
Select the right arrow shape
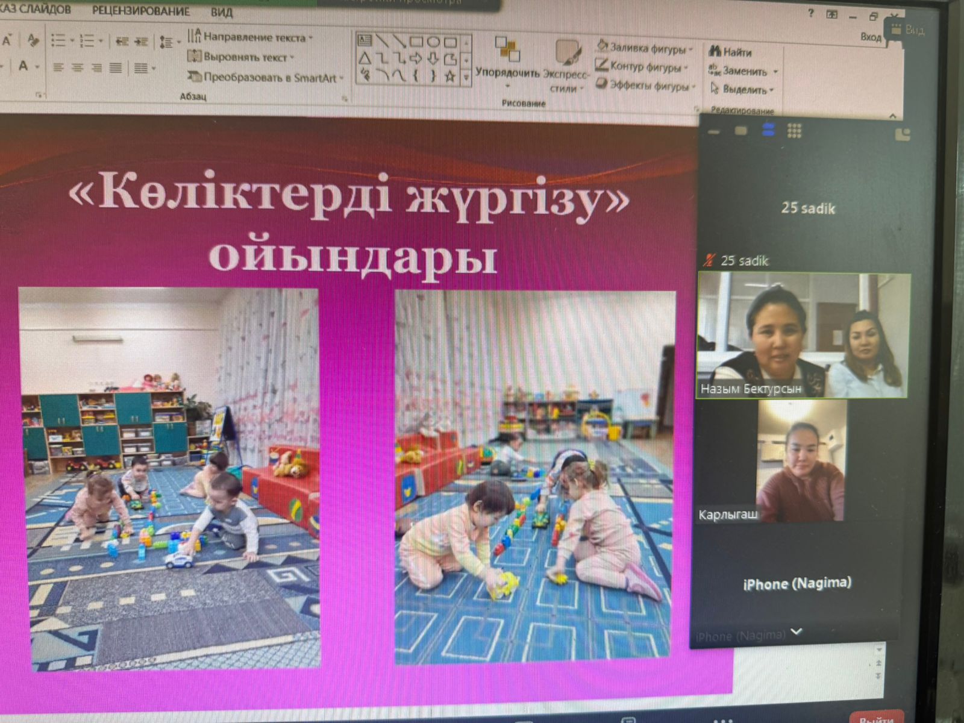point(416,58)
